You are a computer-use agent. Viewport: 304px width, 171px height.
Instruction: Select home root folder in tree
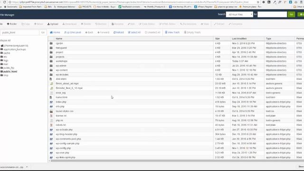(x=15, y=46)
